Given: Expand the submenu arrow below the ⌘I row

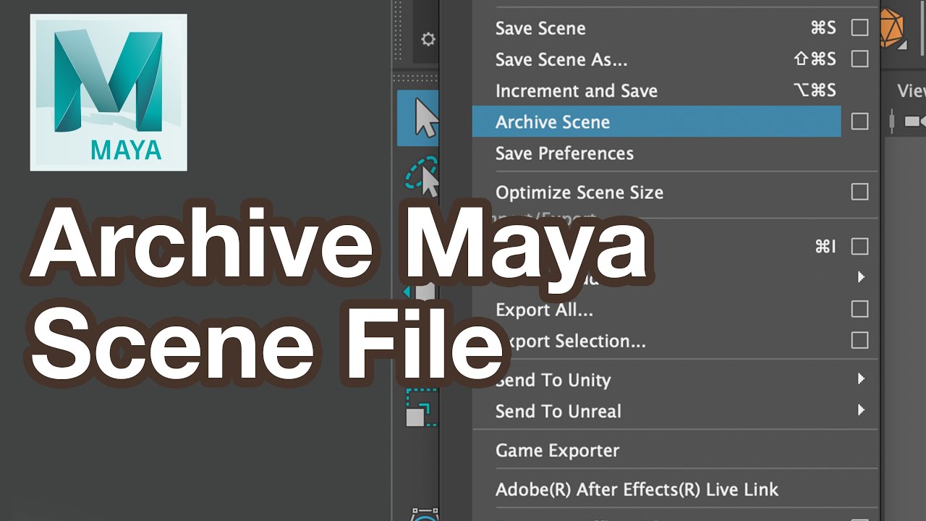Looking at the screenshot, I should pyautogui.click(x=861, y=277).
